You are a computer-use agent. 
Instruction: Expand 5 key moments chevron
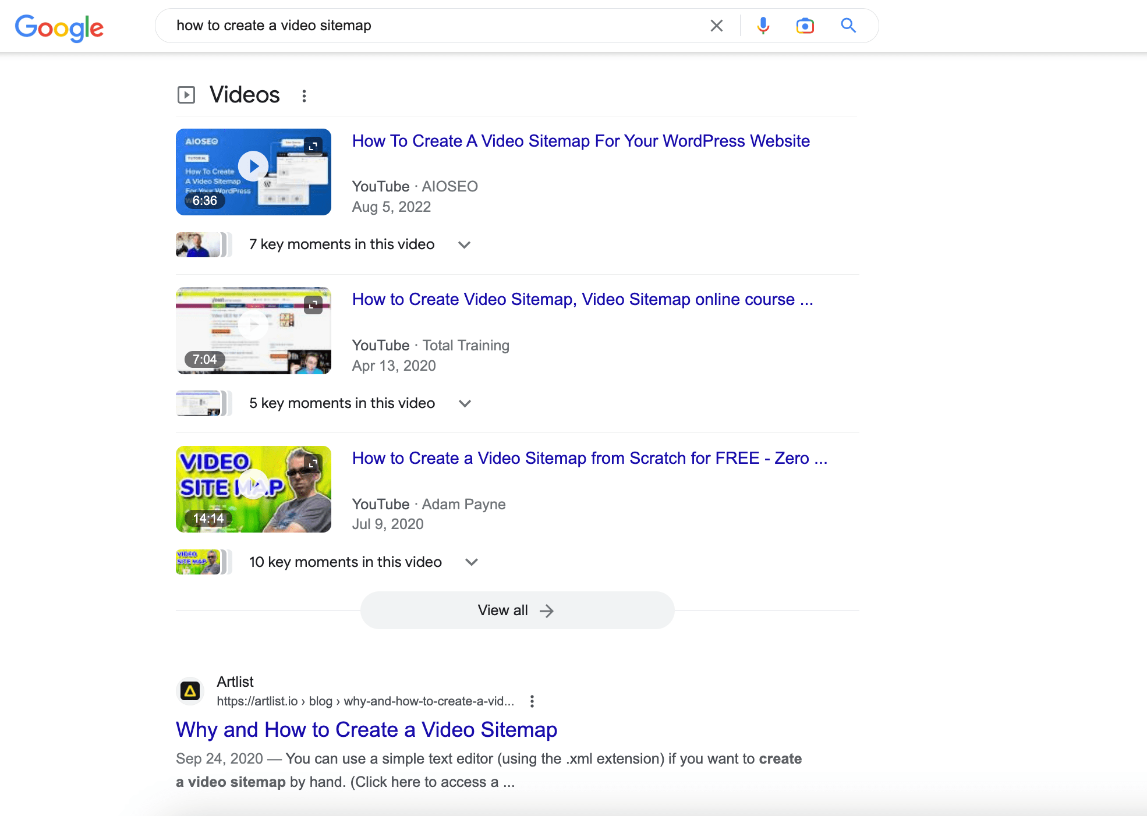(x=465, y=403)
